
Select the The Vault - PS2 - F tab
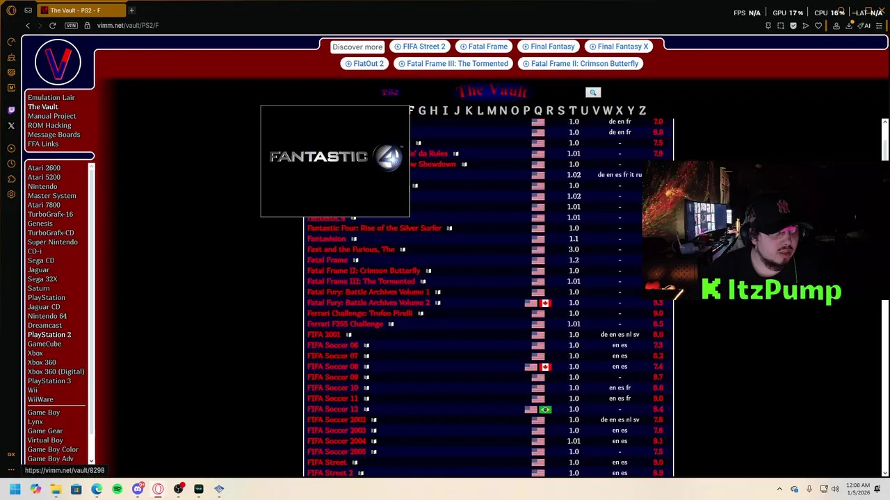click(81, 10)
